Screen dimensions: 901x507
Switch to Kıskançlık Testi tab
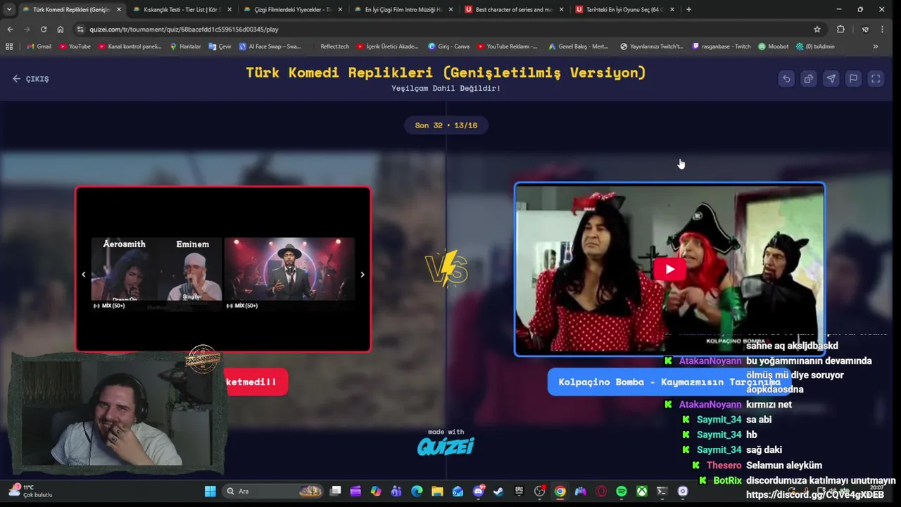tap(182, 9)
